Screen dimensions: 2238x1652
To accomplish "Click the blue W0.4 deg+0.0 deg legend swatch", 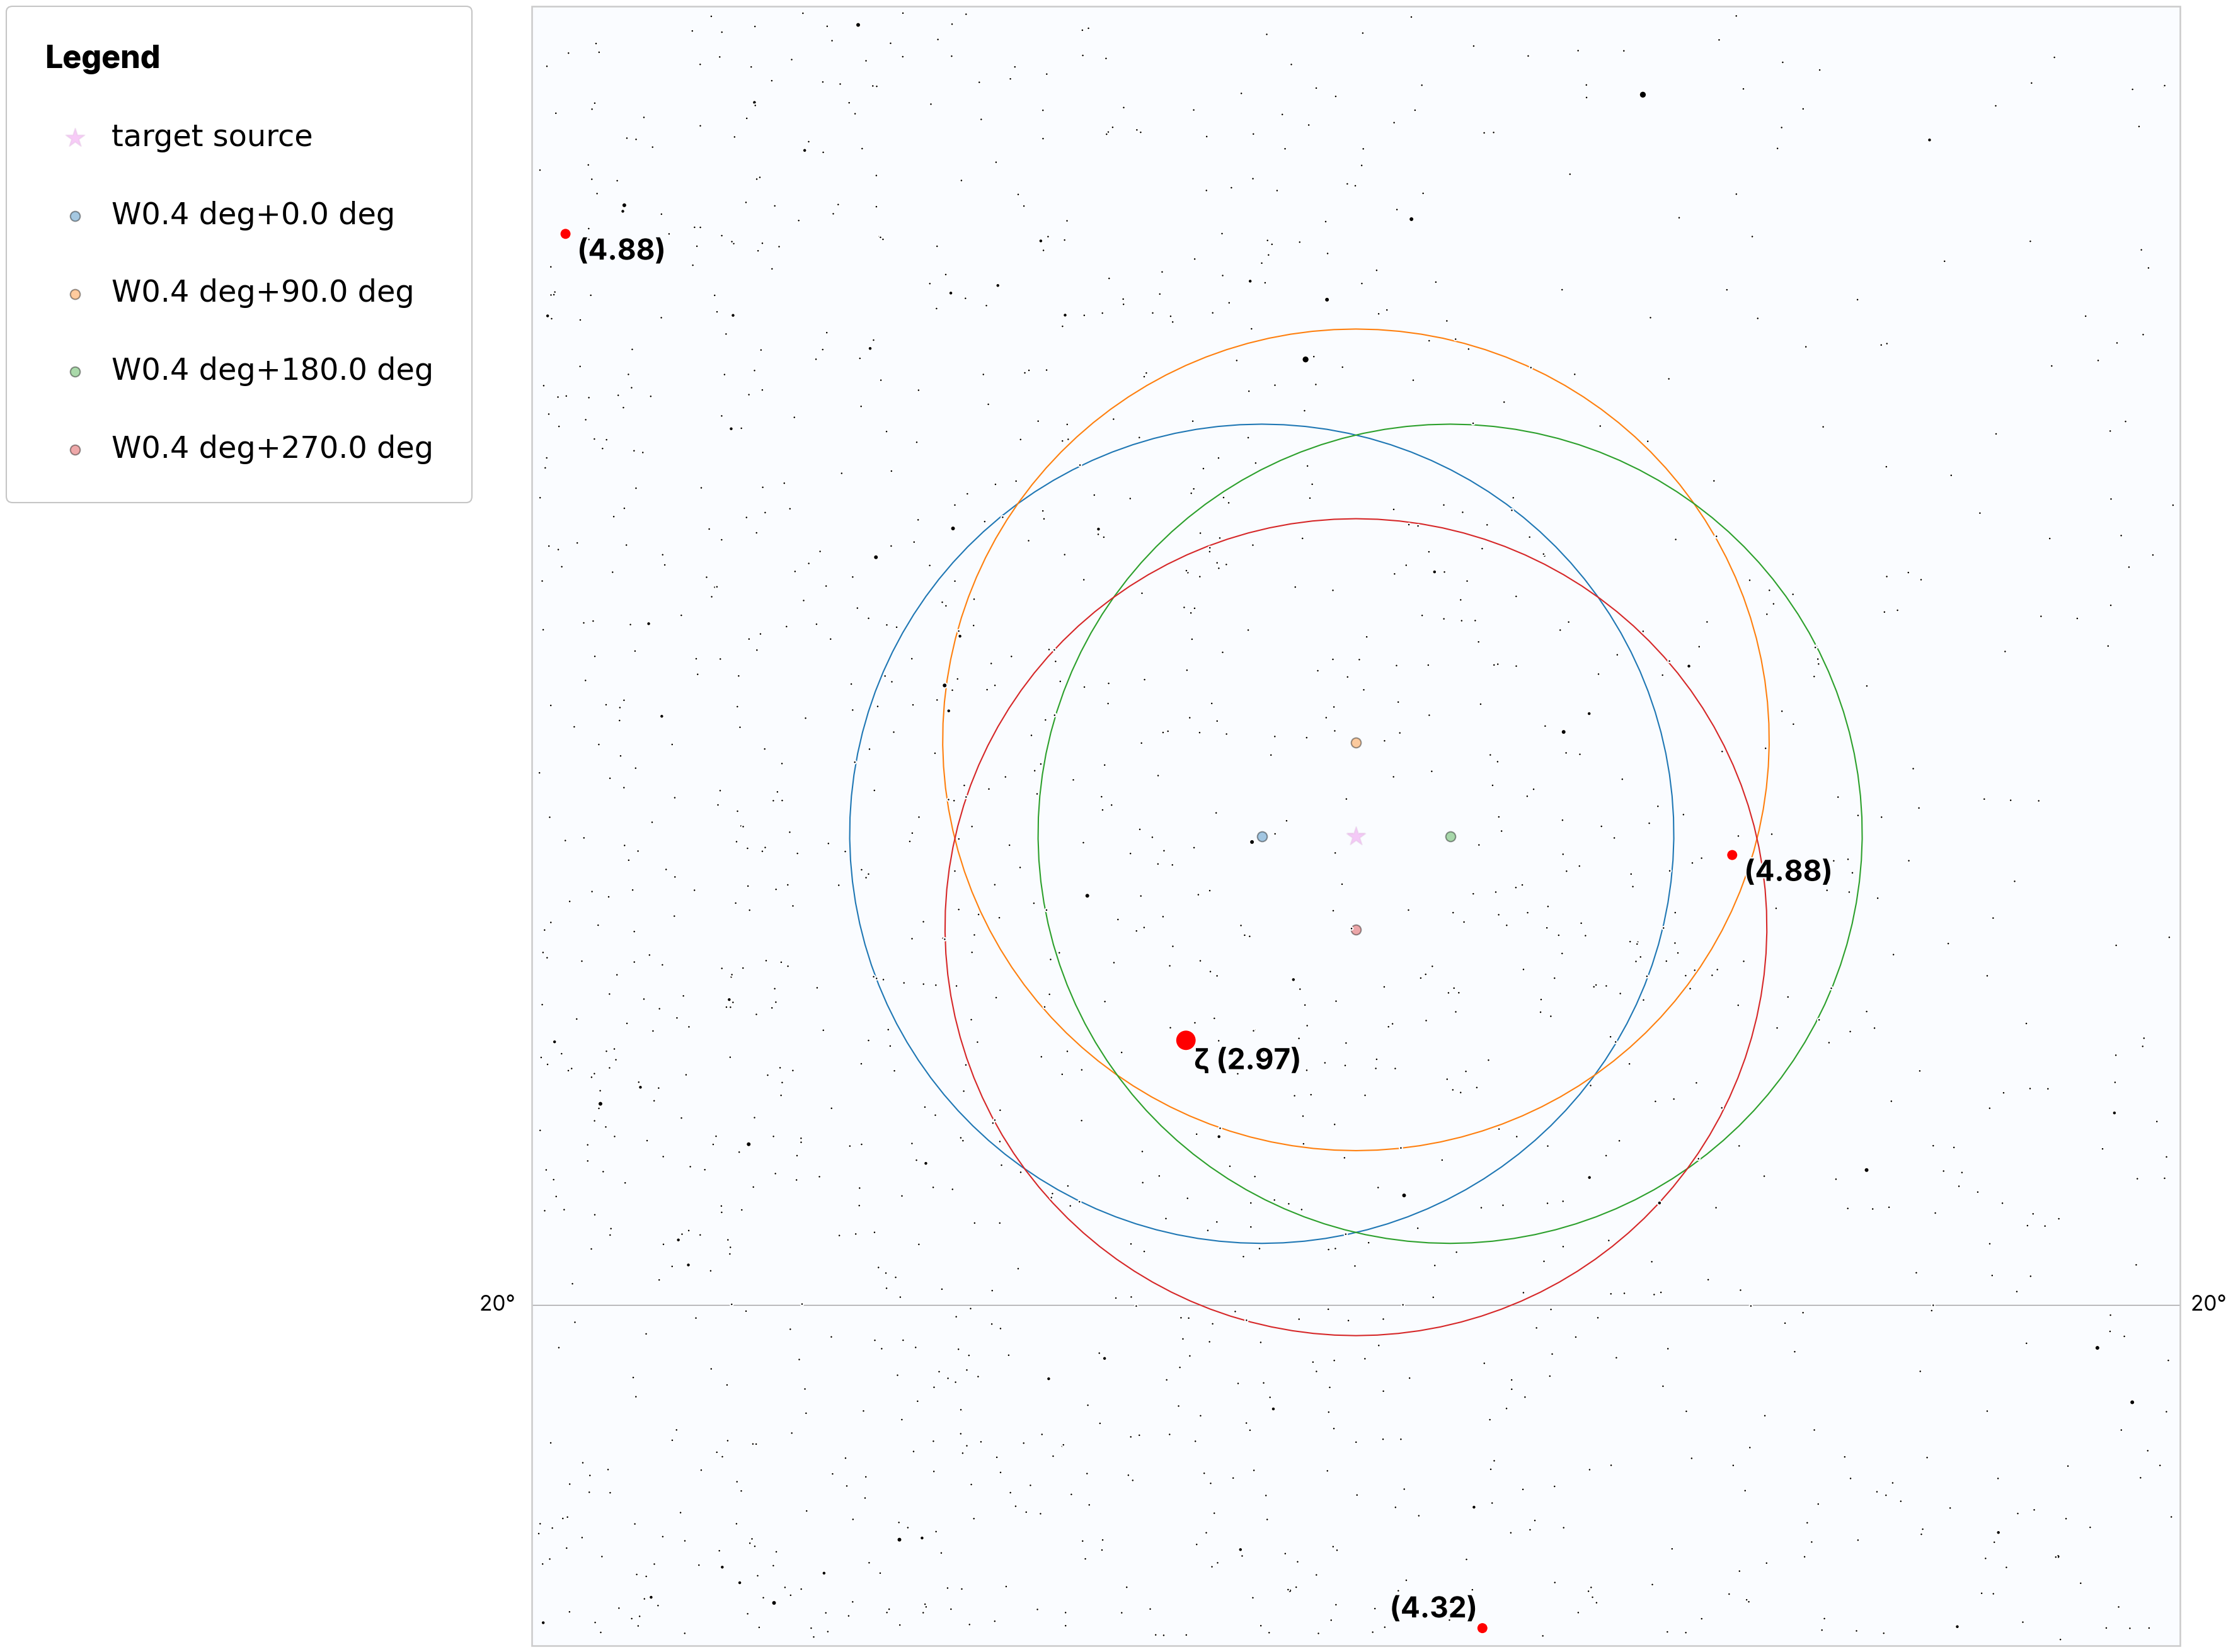I will coord(75,216).
